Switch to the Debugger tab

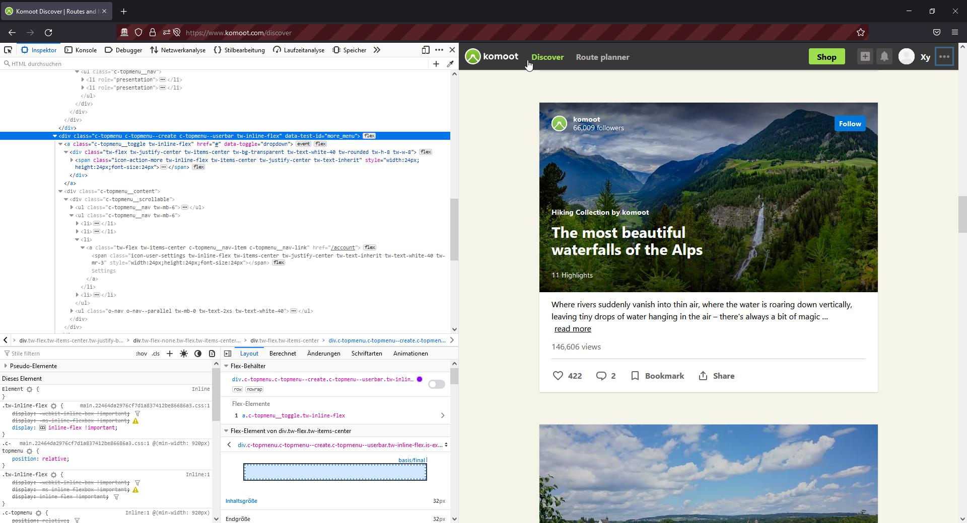pyautogui.click(x=123, y=50)
